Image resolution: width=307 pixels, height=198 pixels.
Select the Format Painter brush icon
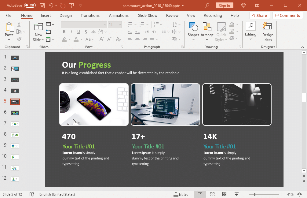point(19,39)
